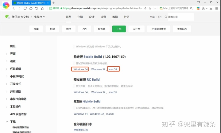This screenshot has height=133, width=221.
Task: Click the browser back arrow
Action: (14, 8)
